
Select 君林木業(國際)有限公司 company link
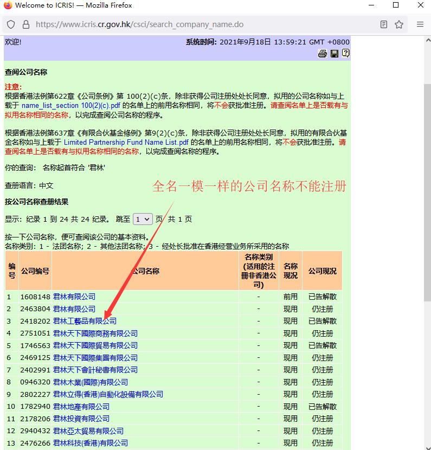(x=90, y=382)
